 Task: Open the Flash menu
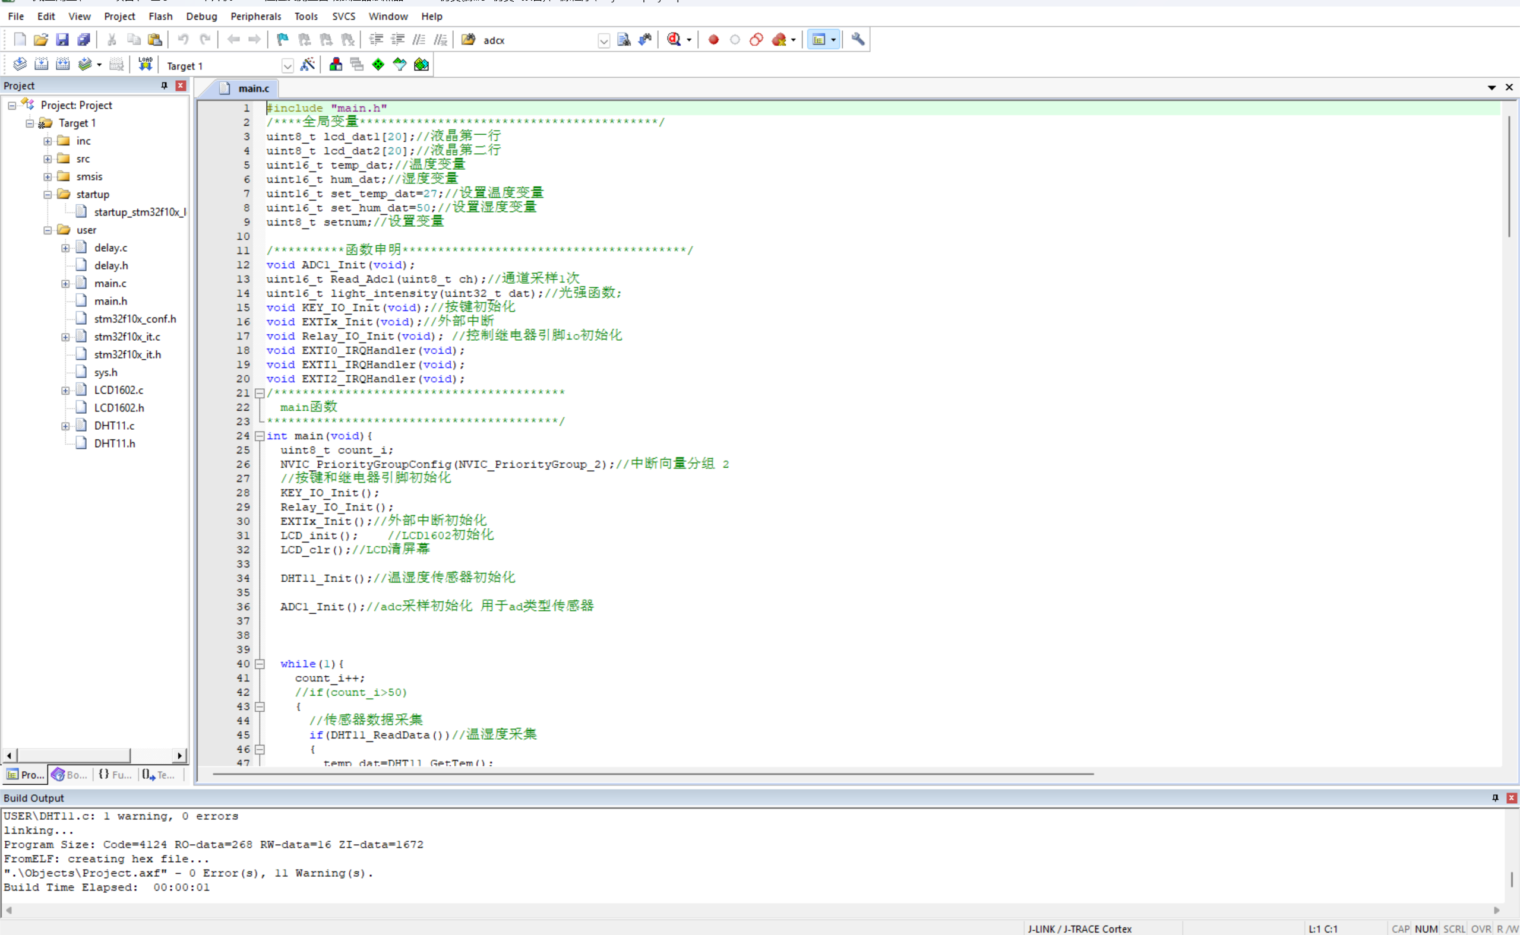[x=160, y=16]
